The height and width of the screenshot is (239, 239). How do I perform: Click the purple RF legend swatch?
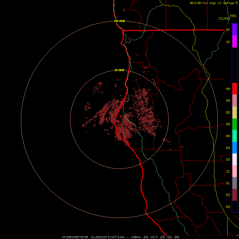pyautogui.click(x=234, y=30)
